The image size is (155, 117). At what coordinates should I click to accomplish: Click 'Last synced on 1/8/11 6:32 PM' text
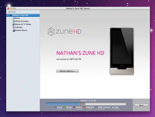[69, 59]
